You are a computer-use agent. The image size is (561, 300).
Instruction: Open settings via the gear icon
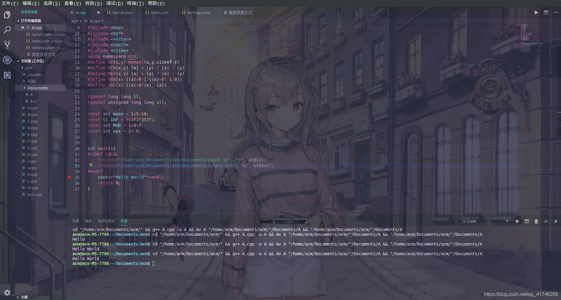pyautogui.click(x=7, y=292)
